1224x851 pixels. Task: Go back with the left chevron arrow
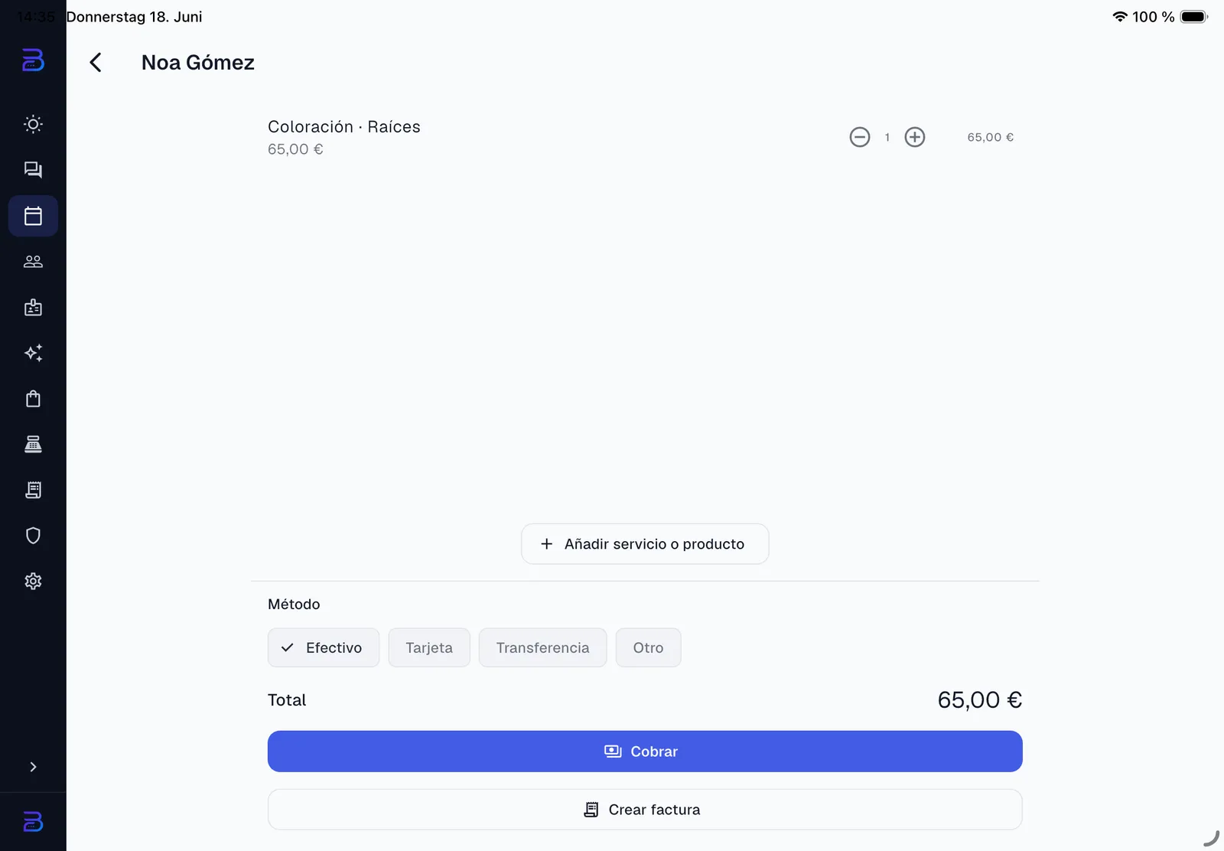(x=96, y=63)
